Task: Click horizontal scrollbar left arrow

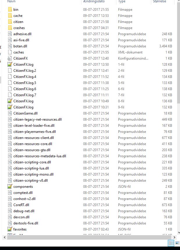Action: (5, 237)
